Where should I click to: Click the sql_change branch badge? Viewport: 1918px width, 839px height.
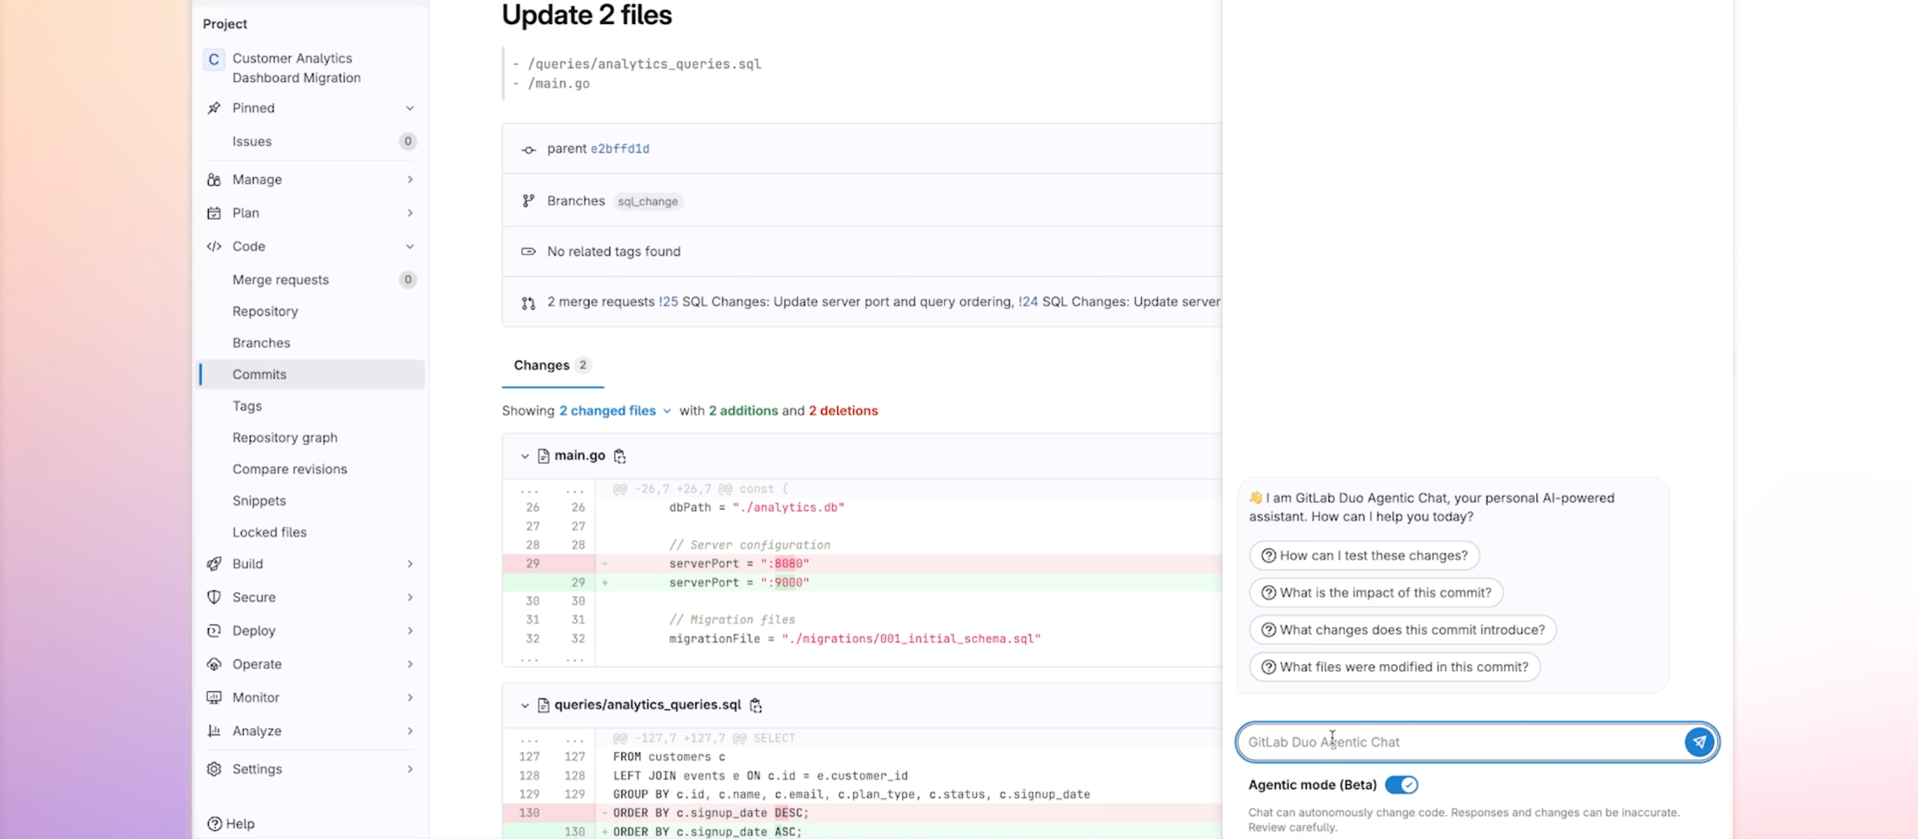click(648, 201)
